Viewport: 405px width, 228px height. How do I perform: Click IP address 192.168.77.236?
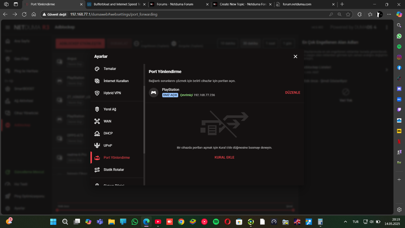pyautogui.click(x=204, y=95)
